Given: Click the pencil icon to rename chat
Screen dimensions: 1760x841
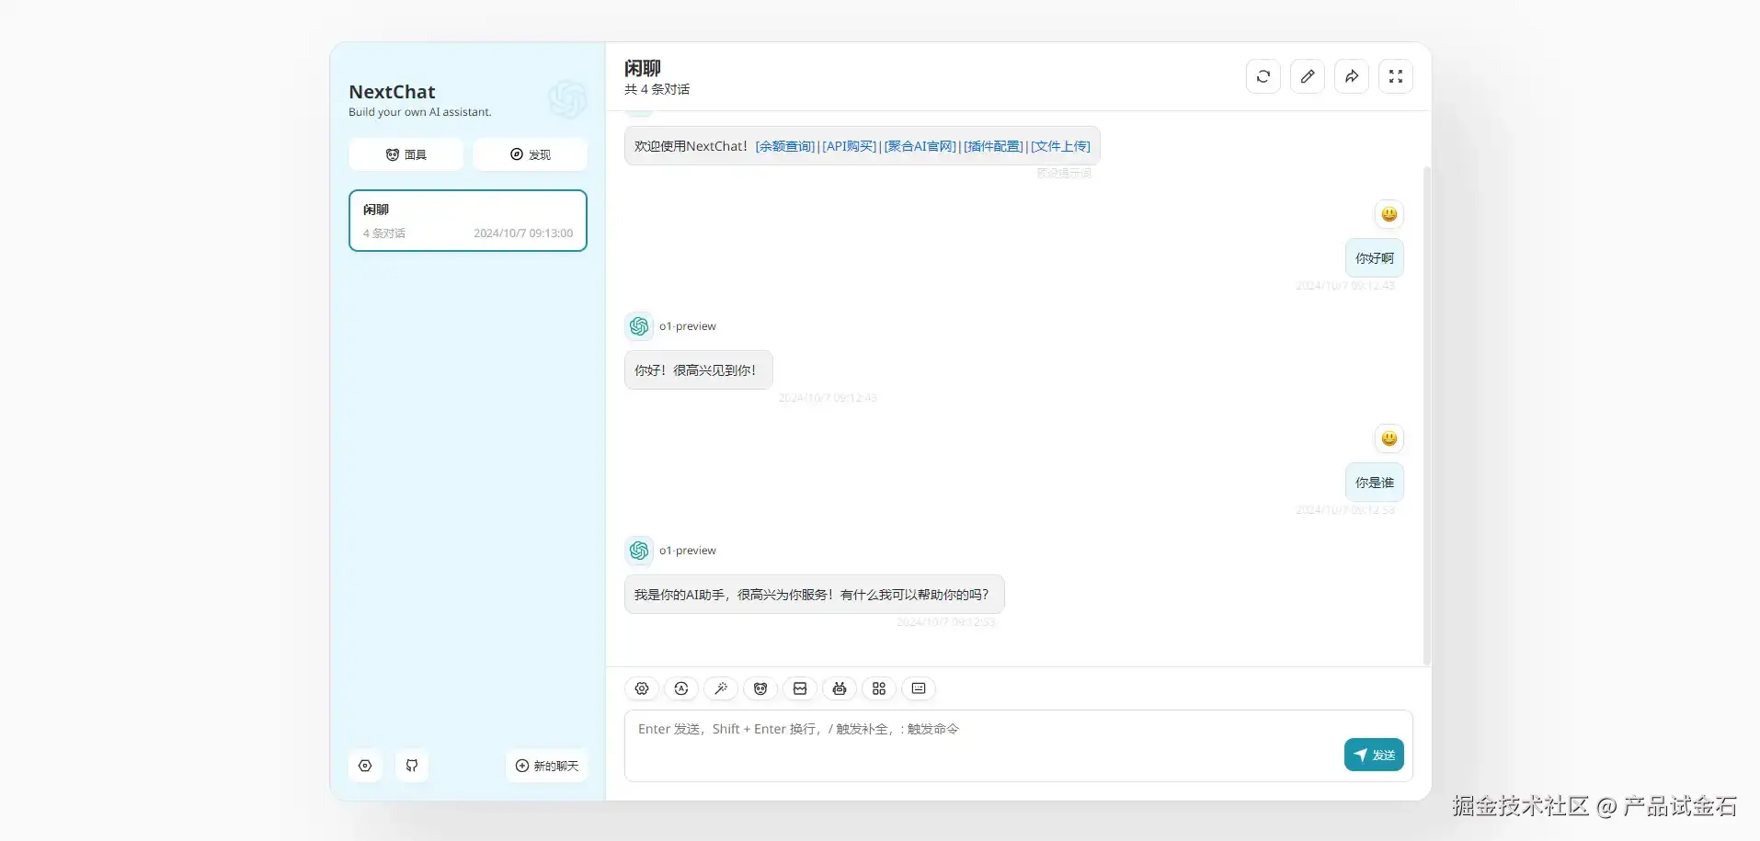Looking at the screenshot, I should pyautogui.click(x=1308, y=76).
